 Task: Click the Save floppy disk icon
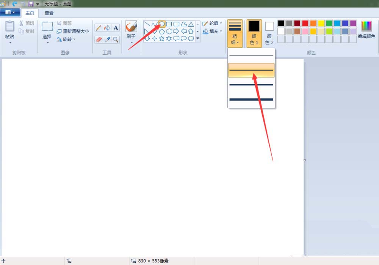click(31, 4)
